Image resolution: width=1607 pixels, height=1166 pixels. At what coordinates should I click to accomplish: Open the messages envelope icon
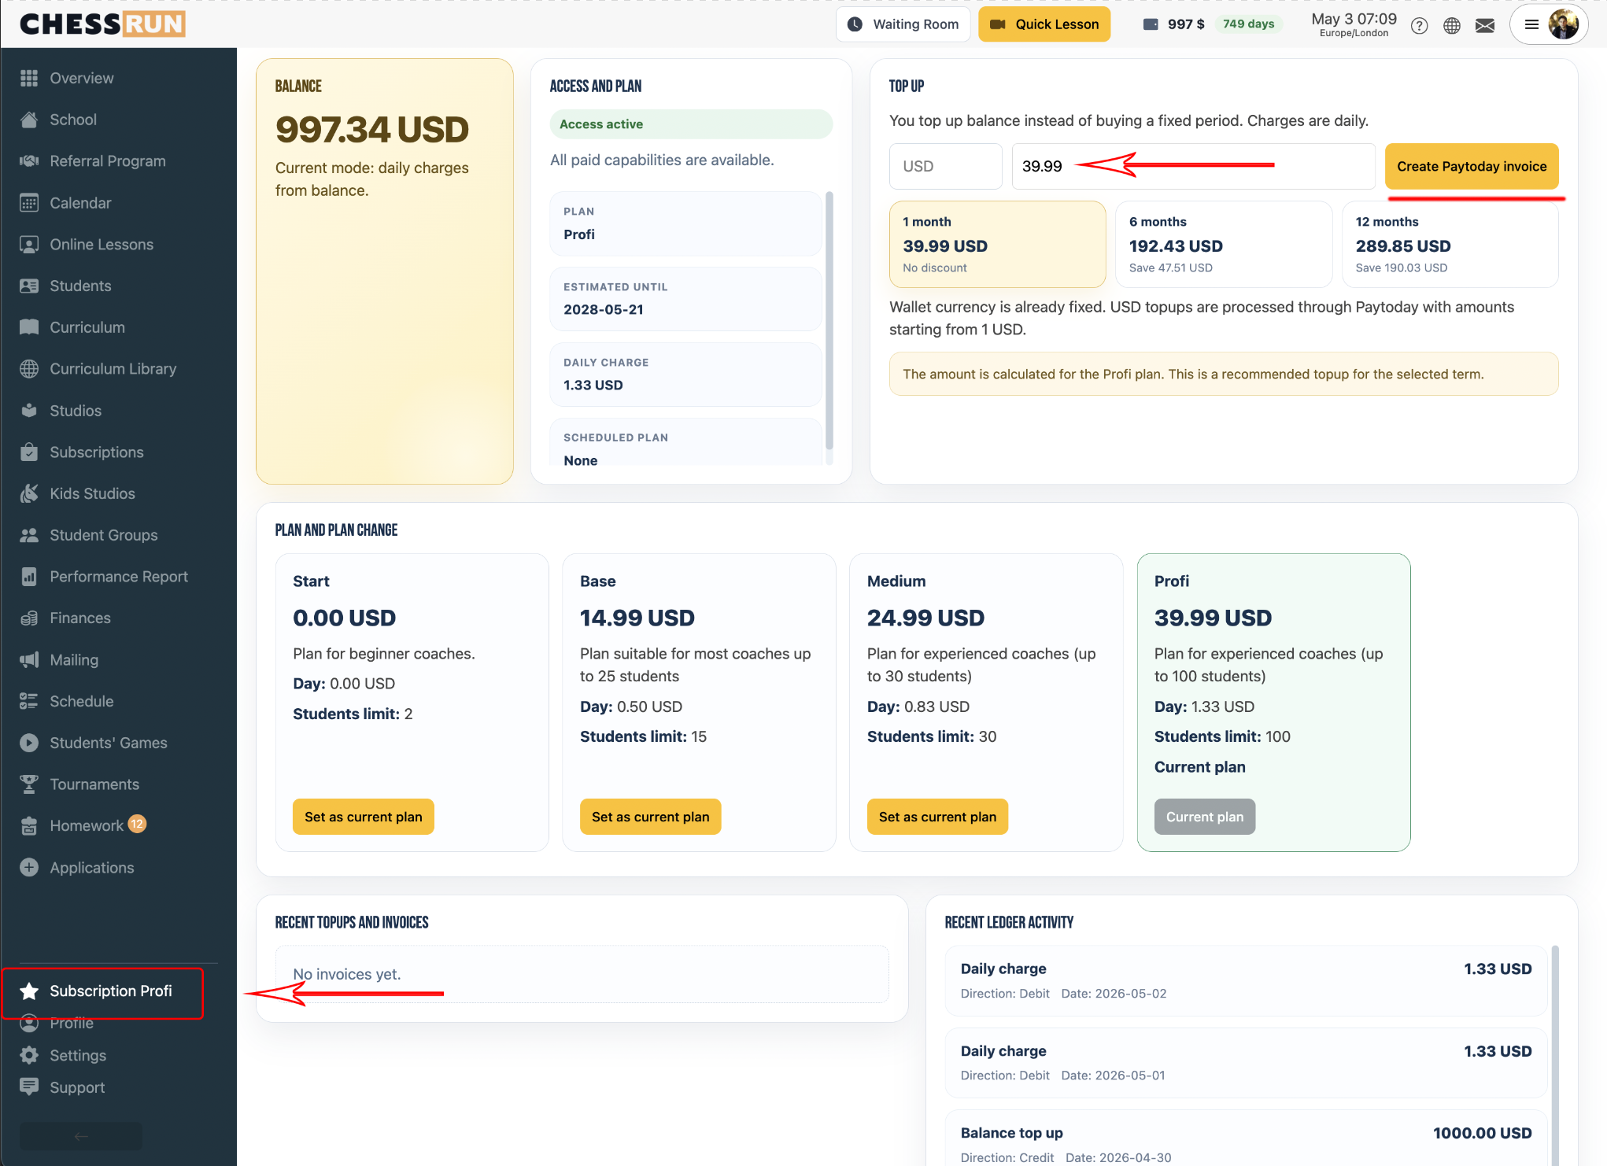tap(1485, 26)
